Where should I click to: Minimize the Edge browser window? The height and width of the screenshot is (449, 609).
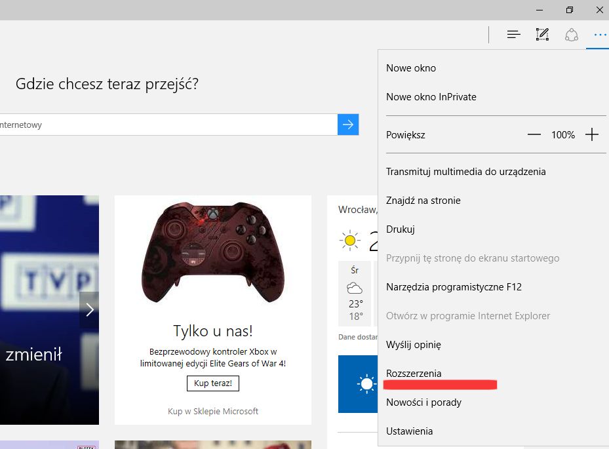[540, 10]
